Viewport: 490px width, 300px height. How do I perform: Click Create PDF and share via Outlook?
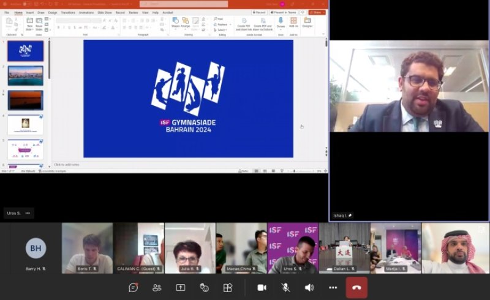pyautogui.click(x=263, y=24)
